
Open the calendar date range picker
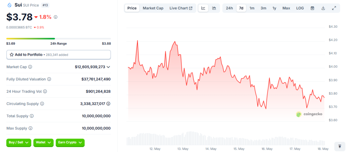click(312, 8)
